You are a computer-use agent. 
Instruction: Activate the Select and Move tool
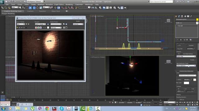34,8
